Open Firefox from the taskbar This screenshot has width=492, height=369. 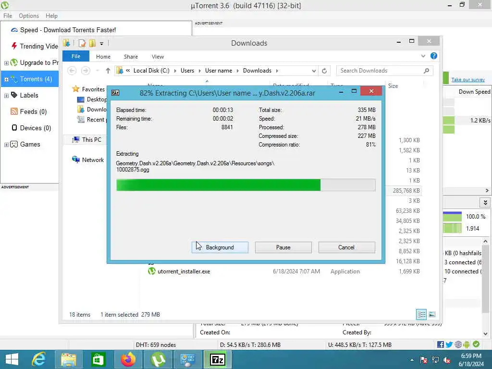coord(128,359)
